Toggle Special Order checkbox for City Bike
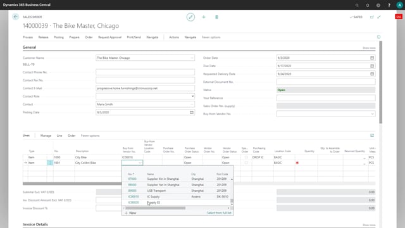 pos(246,157)
